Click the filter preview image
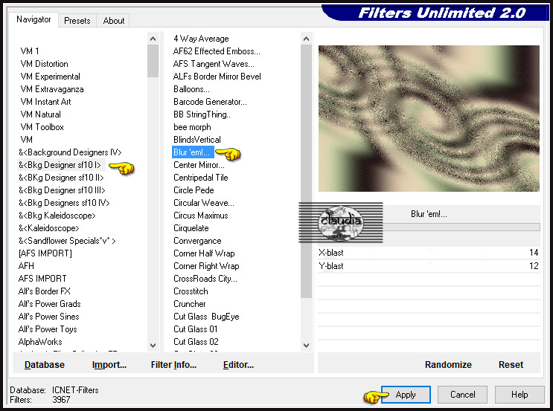This screenshot has height=411, width=553. pos(429,118)
